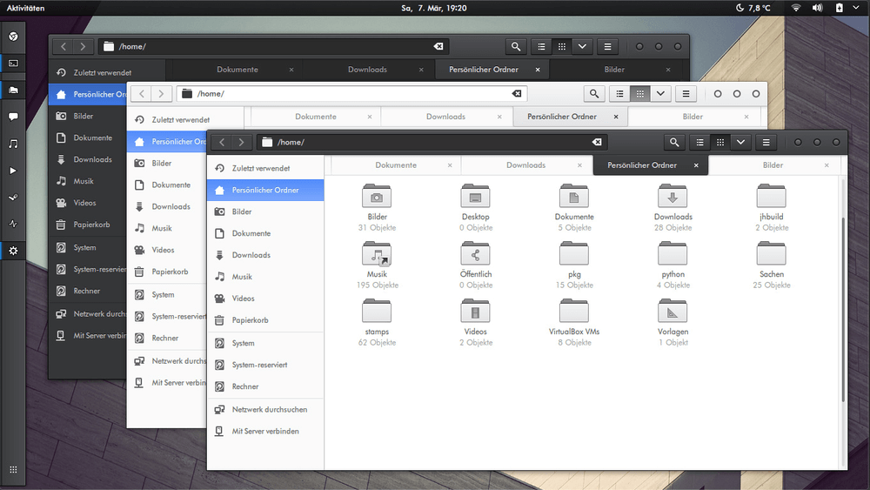The image size is (870, 490).
Task: Open System-reserviert drive in front sidebar
Action: (265, 365)
